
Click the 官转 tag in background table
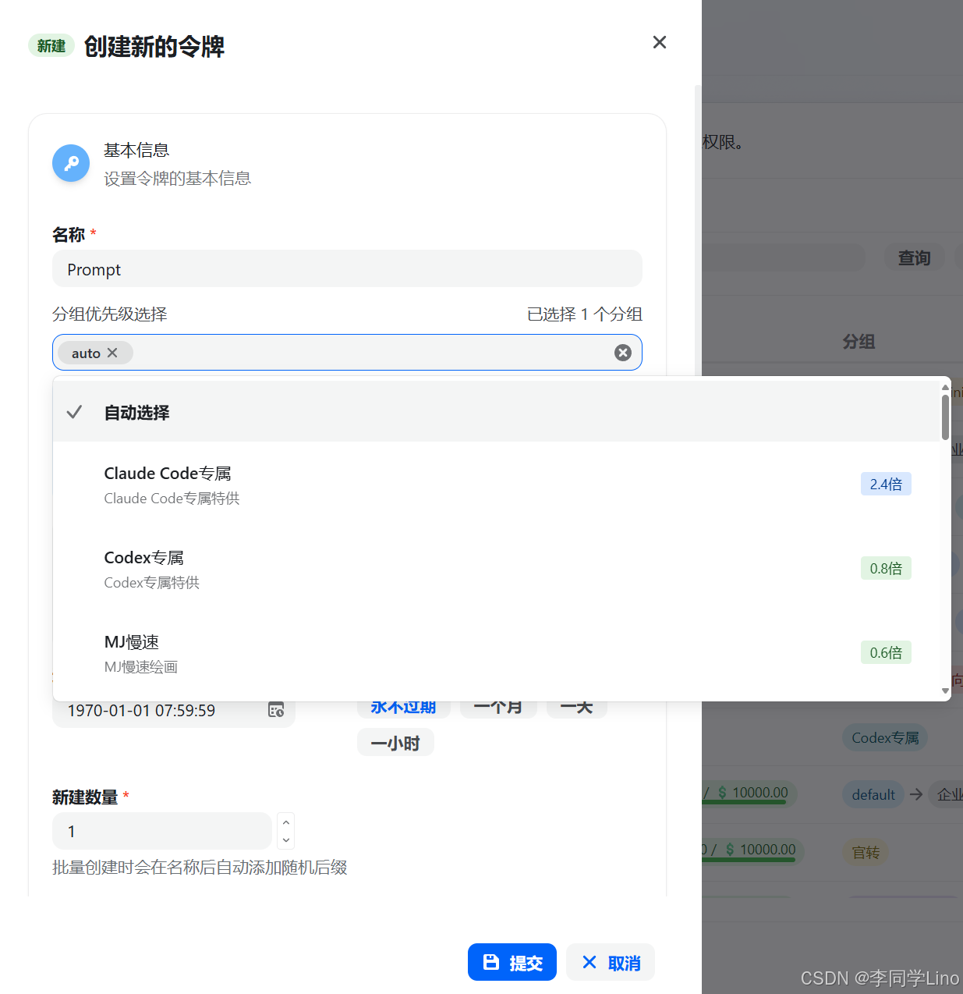866,852
